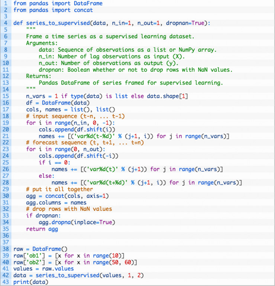Click 'if dropnan:' on line 33

point(43,215)
